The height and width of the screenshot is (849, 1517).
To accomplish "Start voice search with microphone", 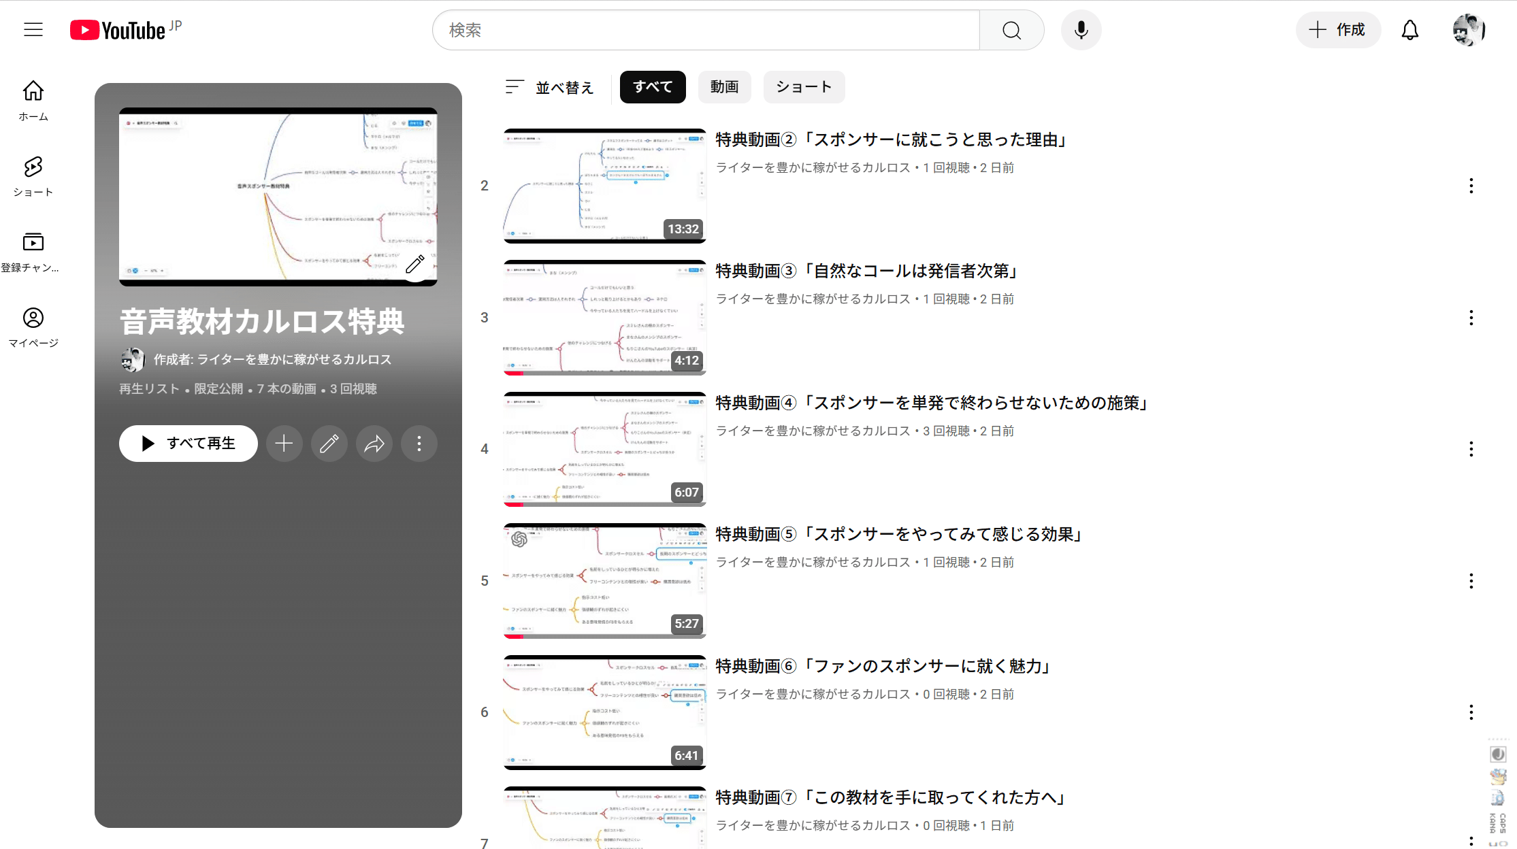I will [1081, 30].
